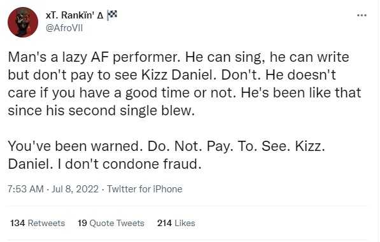View the 214 Likes list
The height and width of the screenshot is (242, 380).
click(176, 223)
